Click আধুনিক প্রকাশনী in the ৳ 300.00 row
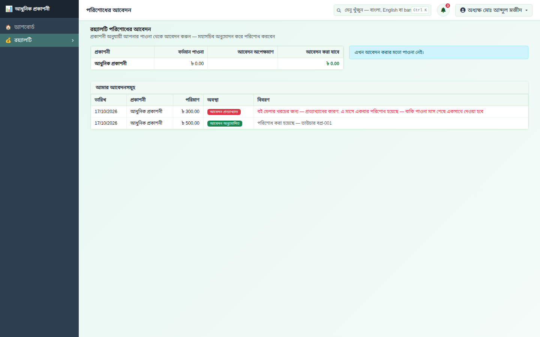The image size is (540, 337). tap(146, 112)
